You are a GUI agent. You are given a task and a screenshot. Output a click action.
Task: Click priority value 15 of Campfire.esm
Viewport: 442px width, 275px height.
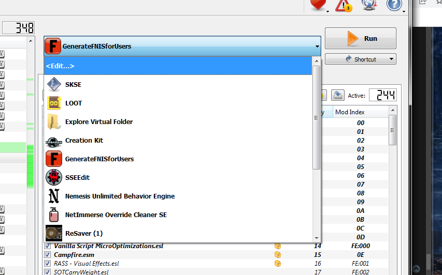coord(318,255)
